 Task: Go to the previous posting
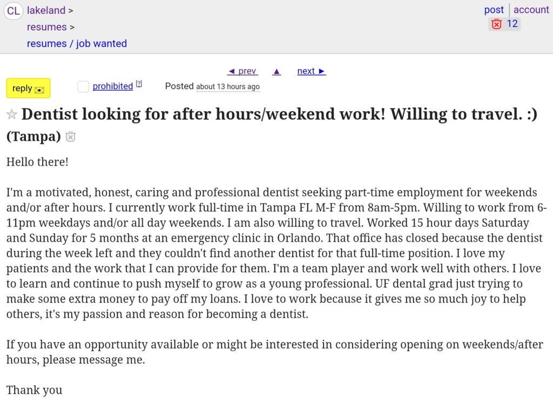[242, 71]
